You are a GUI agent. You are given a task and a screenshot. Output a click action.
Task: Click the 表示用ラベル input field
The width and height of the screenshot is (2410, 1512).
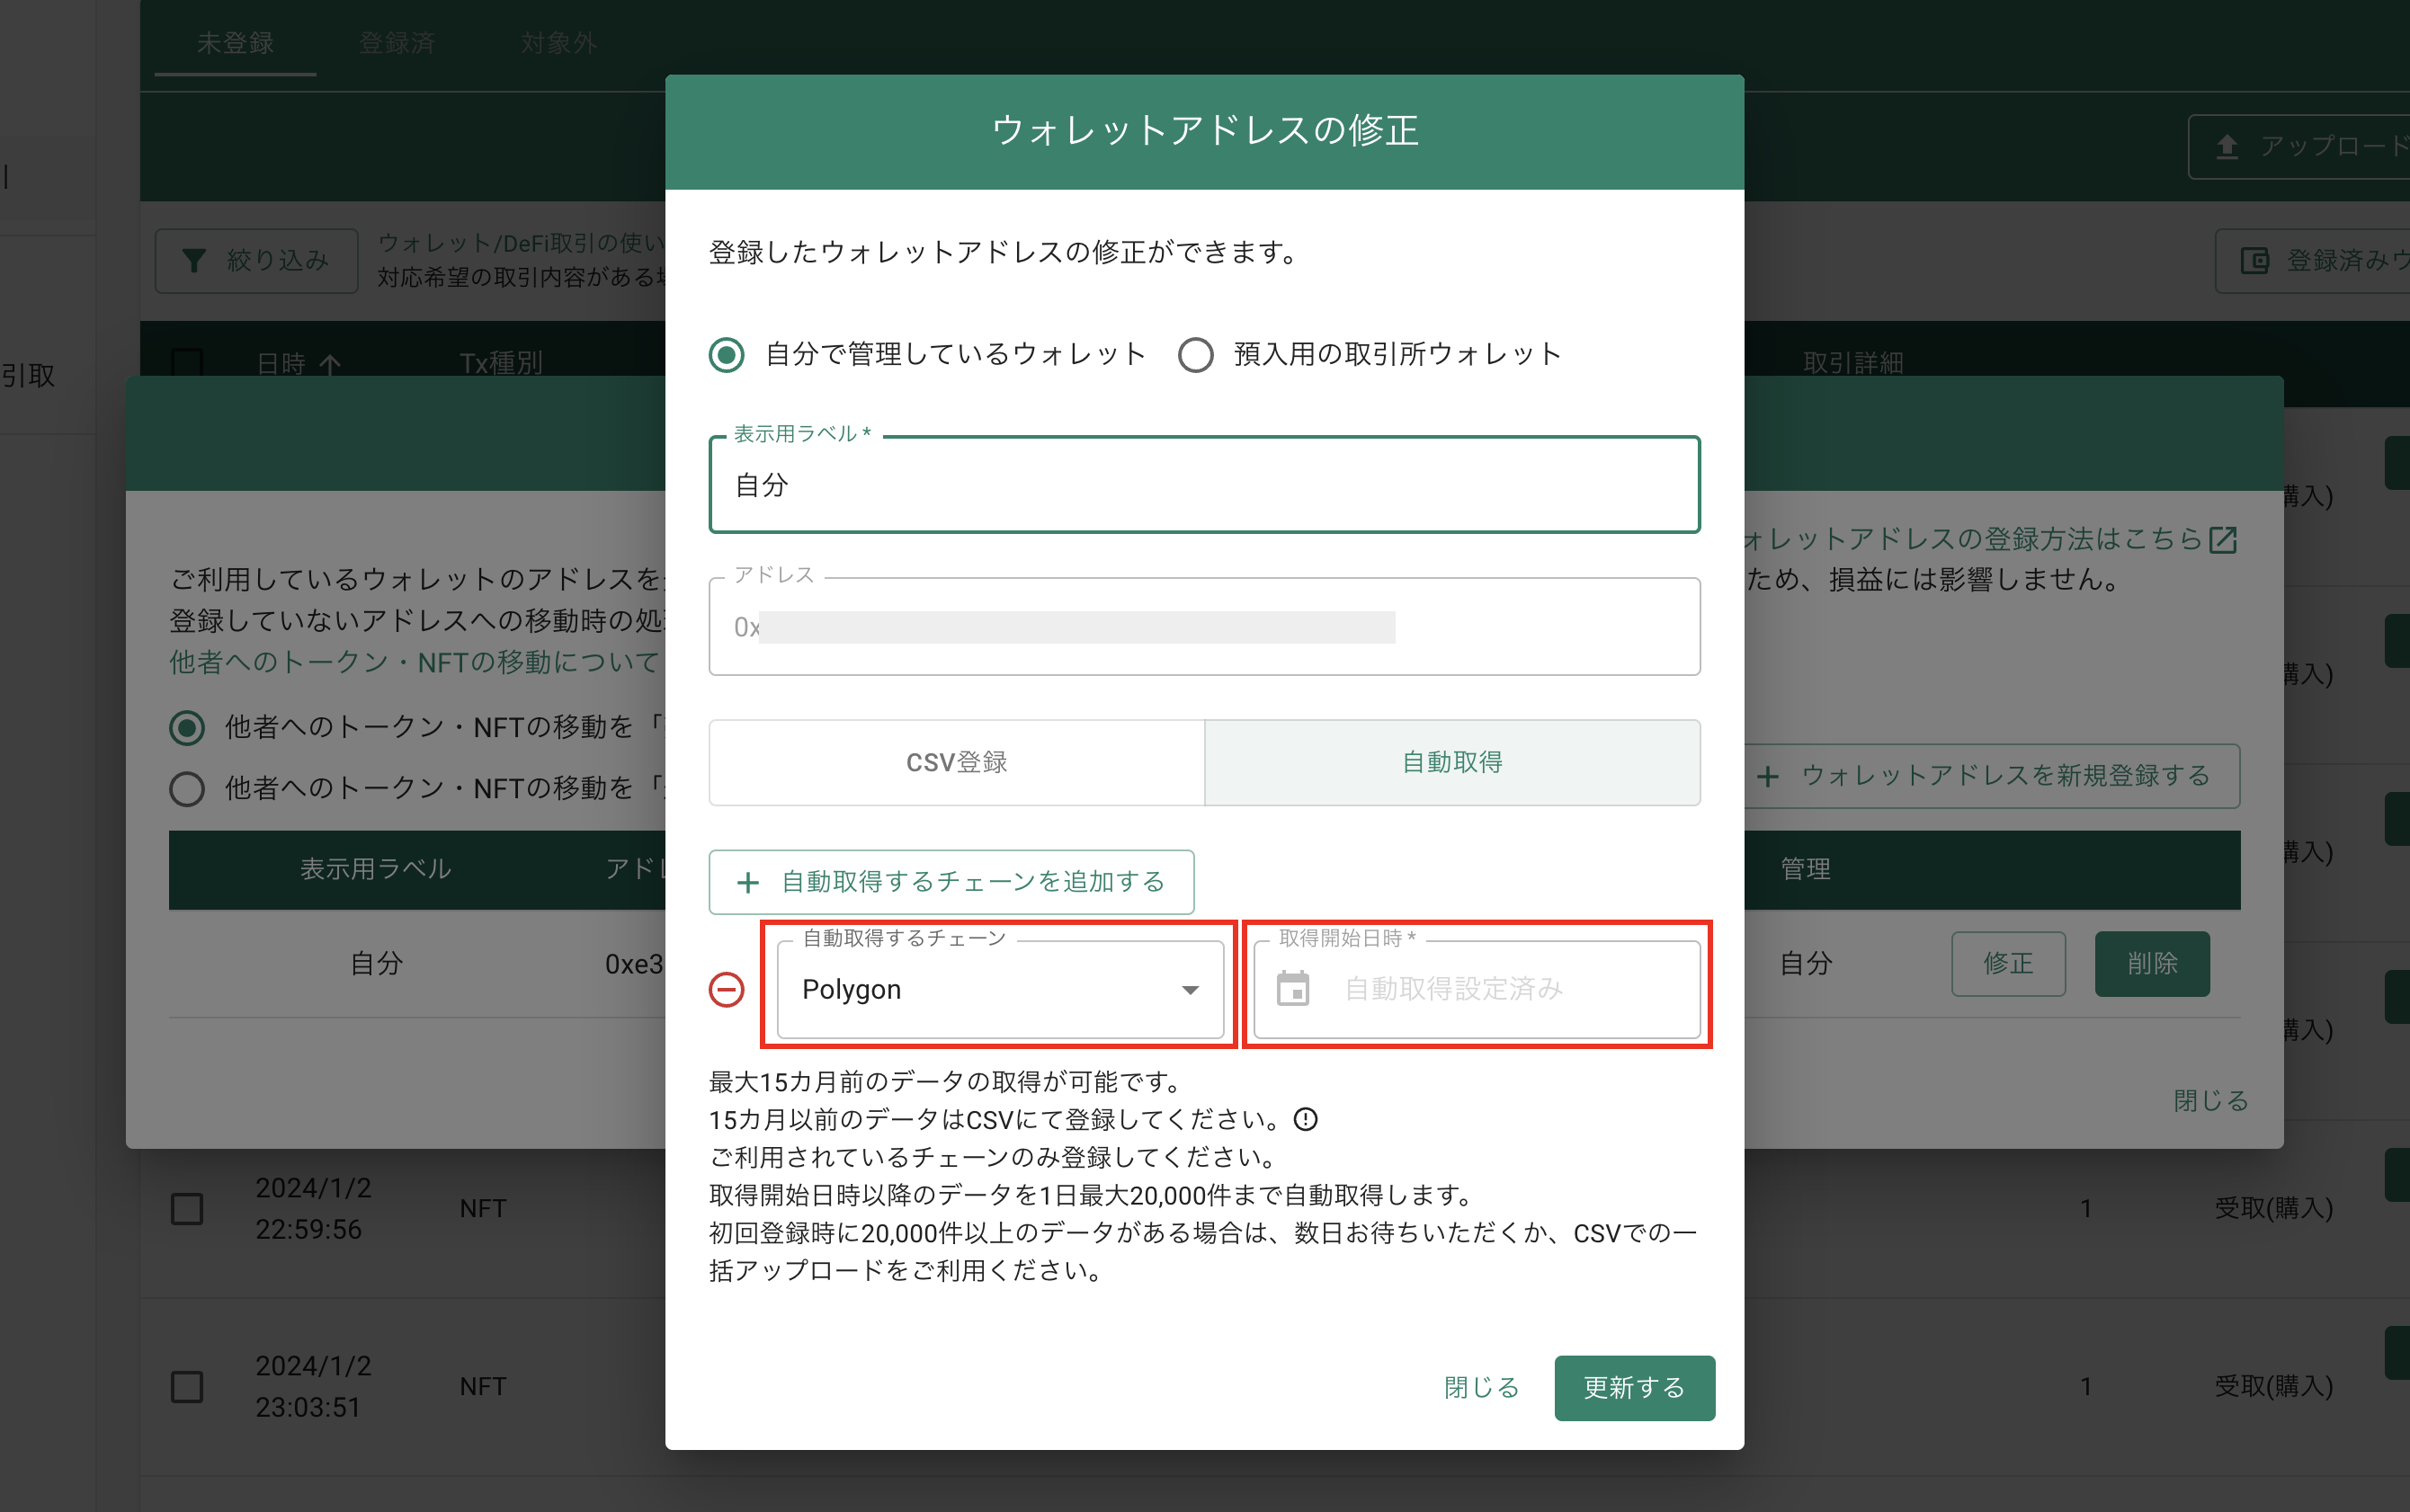click(x=1204, y=485)
